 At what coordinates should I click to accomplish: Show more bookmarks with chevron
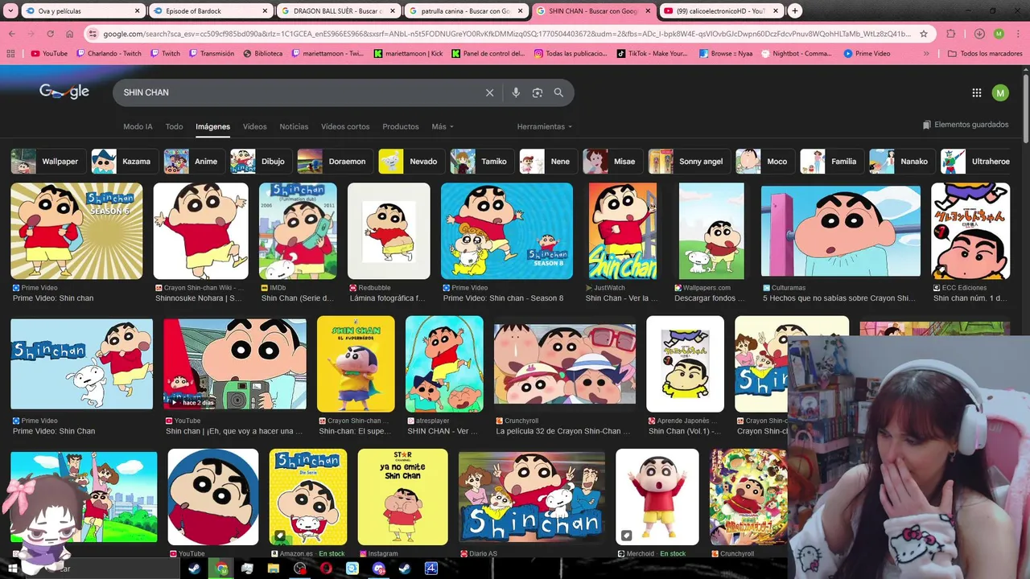(x=926, y=54)
